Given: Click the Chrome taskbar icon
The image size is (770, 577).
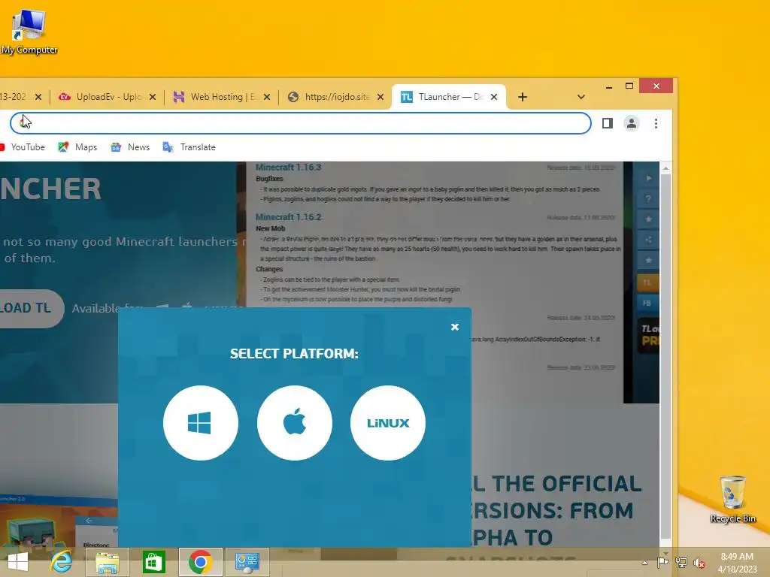Looking at the screenshot, I should (x=200, y=562).
